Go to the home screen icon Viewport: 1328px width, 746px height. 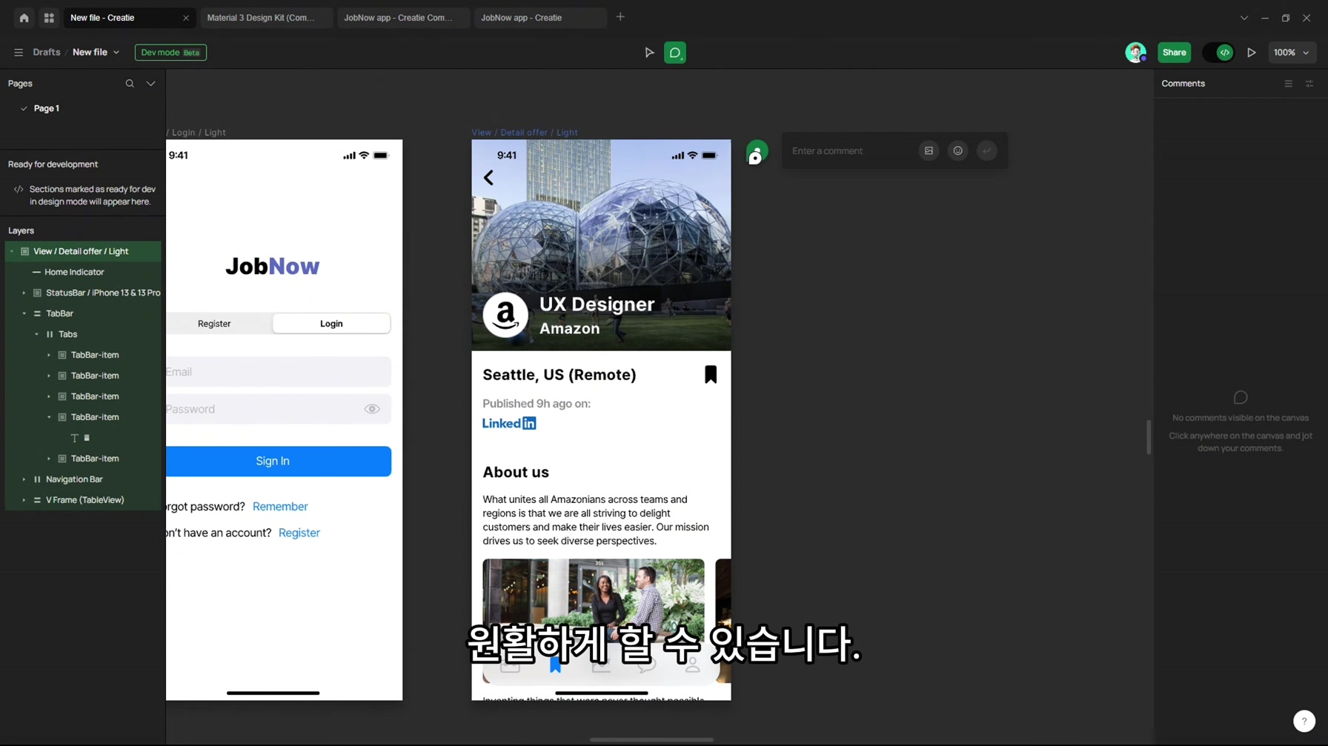tap(24, 18)
